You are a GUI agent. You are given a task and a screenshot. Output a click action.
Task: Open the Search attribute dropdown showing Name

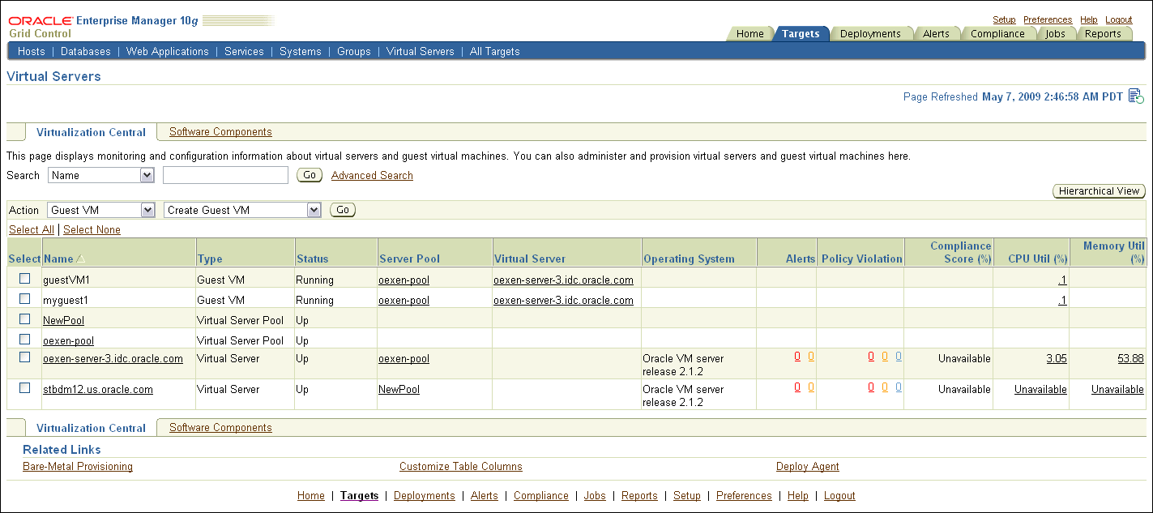coord(100,175)
